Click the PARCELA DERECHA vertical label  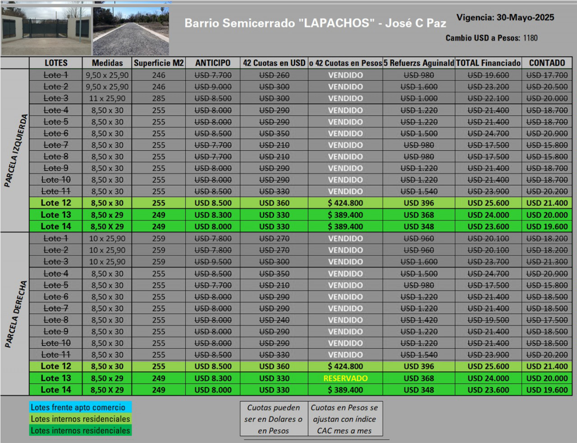pos(15,314)
